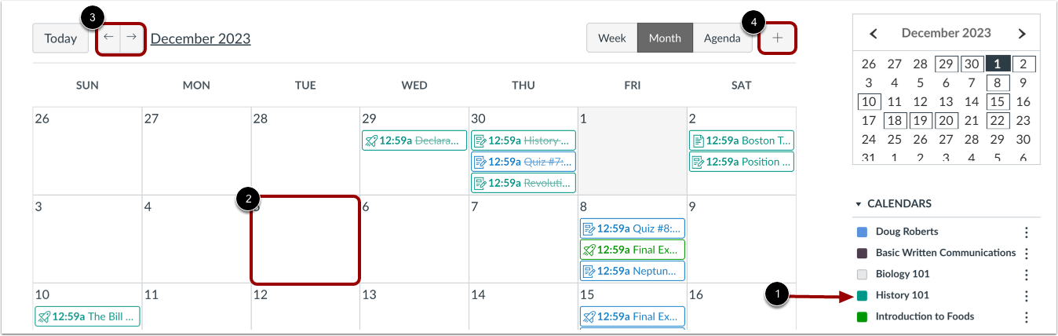
Task: Open Boston T... assignment on December 2
Action: 741,141
